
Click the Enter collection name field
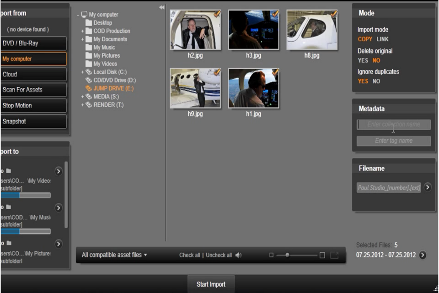coord(394,124)
